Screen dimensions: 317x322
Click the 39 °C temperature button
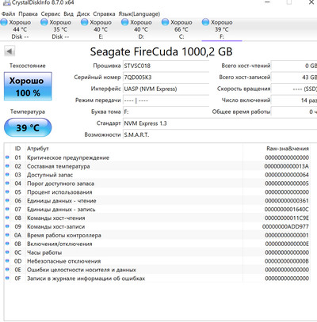coord(28,127)
